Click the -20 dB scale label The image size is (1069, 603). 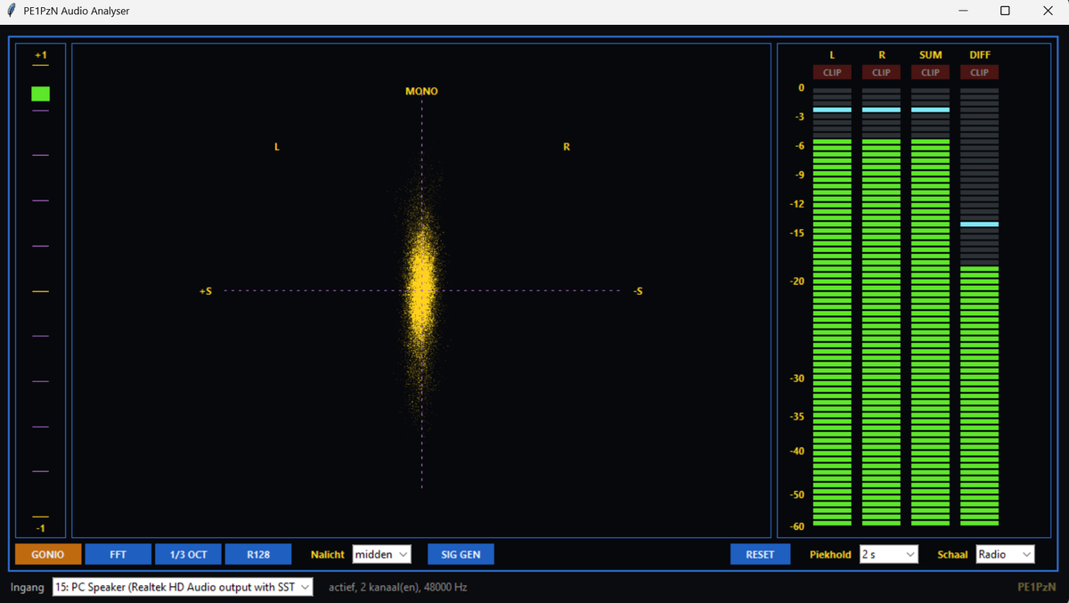click(796, 281)
